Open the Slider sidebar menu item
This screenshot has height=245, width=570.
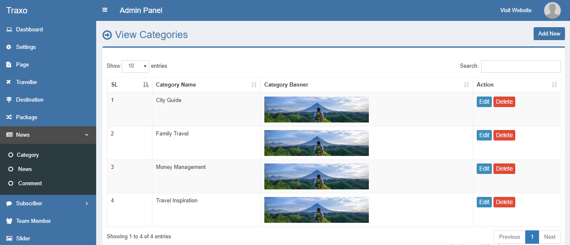(x=23, y=239)
